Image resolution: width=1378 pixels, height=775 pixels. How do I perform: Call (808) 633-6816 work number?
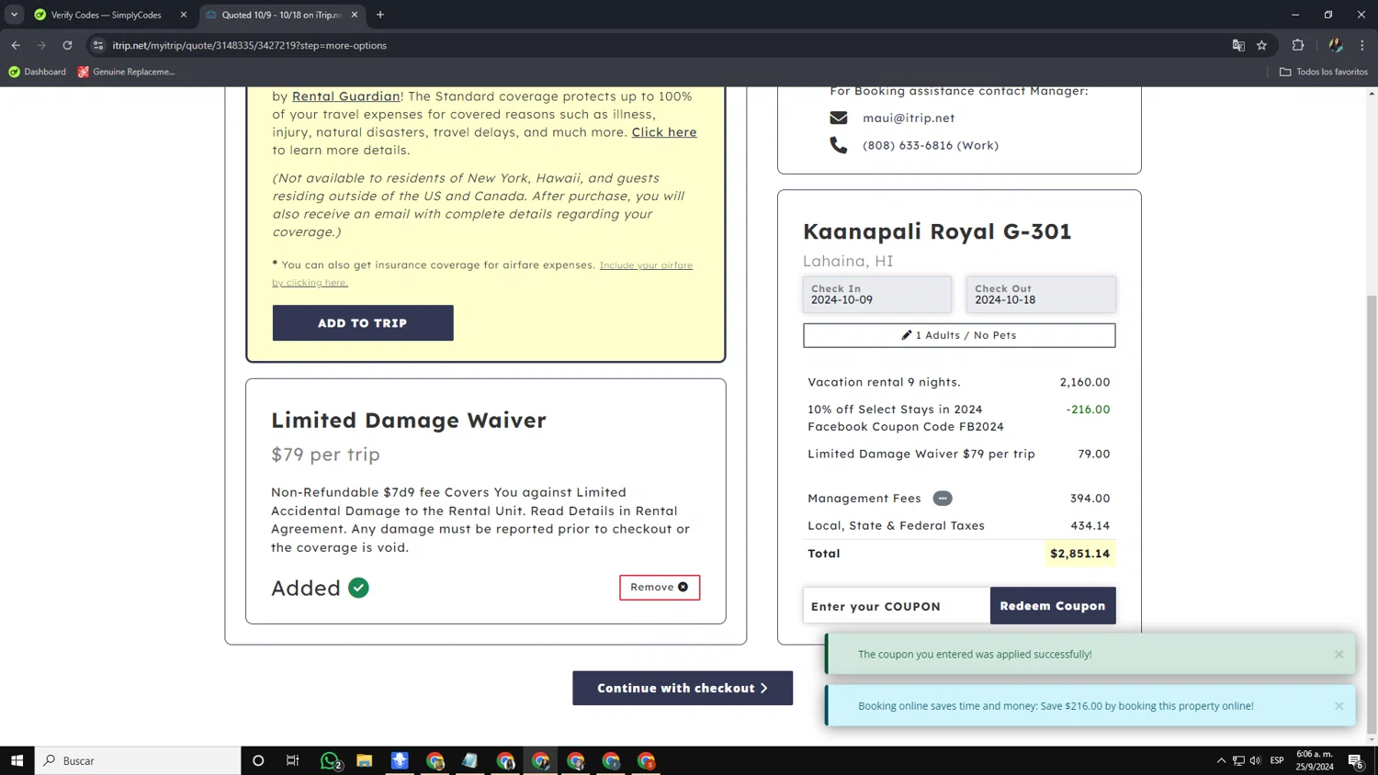[x=931, y=145]
